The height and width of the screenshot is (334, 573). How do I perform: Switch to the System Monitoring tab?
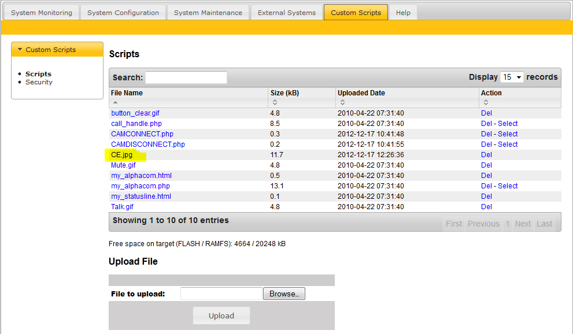[x=42, y=13]
